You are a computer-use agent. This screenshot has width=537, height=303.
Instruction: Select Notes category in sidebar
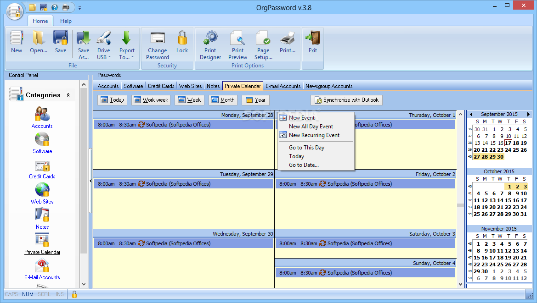pyautogui.click(x=42, y=219)
